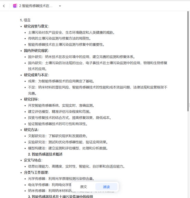Image resolution: width=190 pixels, height=198 pixels.
Task: Click the 纳米传感器 line
Action: 50,190
